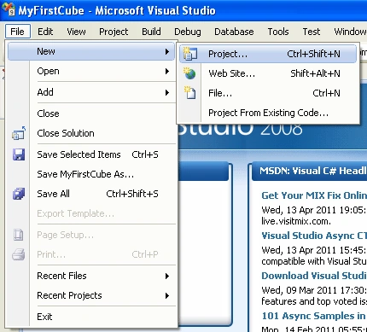This screenshot has width=367, height=332.
Task: Open the Debug menu
Action: 188,32
